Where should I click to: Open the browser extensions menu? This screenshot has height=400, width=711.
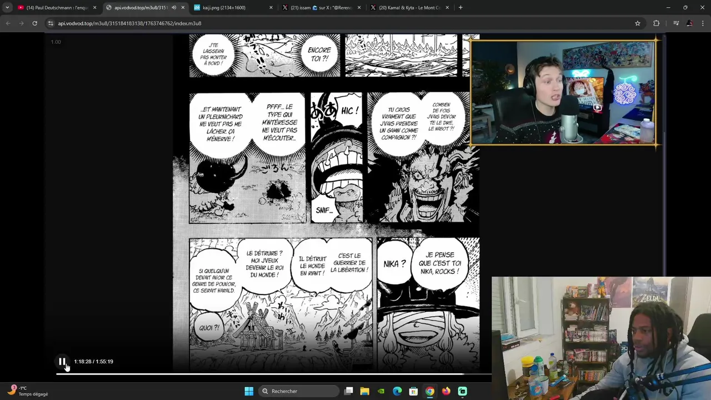656,23
